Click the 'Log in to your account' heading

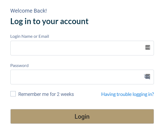click(x=49, y=21)
